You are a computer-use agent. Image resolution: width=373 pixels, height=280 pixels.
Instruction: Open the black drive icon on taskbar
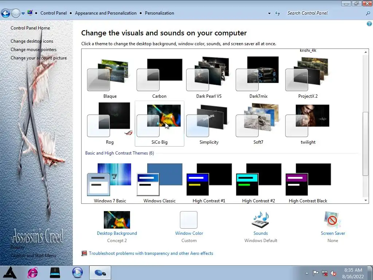point(55,273)
